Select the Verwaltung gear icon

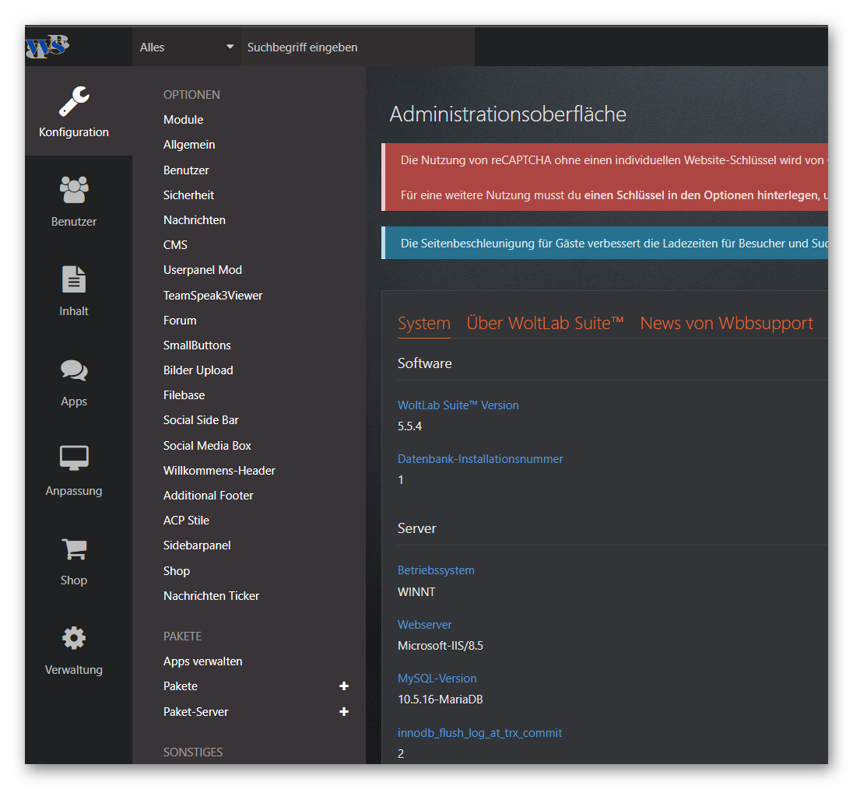tap(74, 639)
